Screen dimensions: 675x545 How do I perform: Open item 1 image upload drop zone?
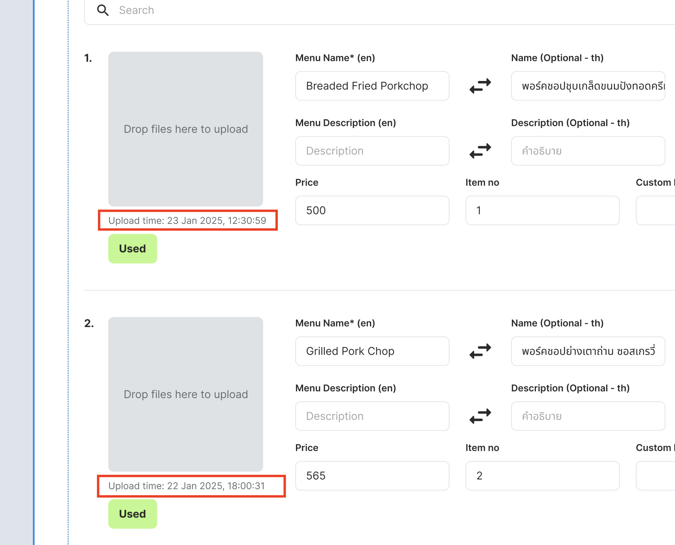coord(186,129)
